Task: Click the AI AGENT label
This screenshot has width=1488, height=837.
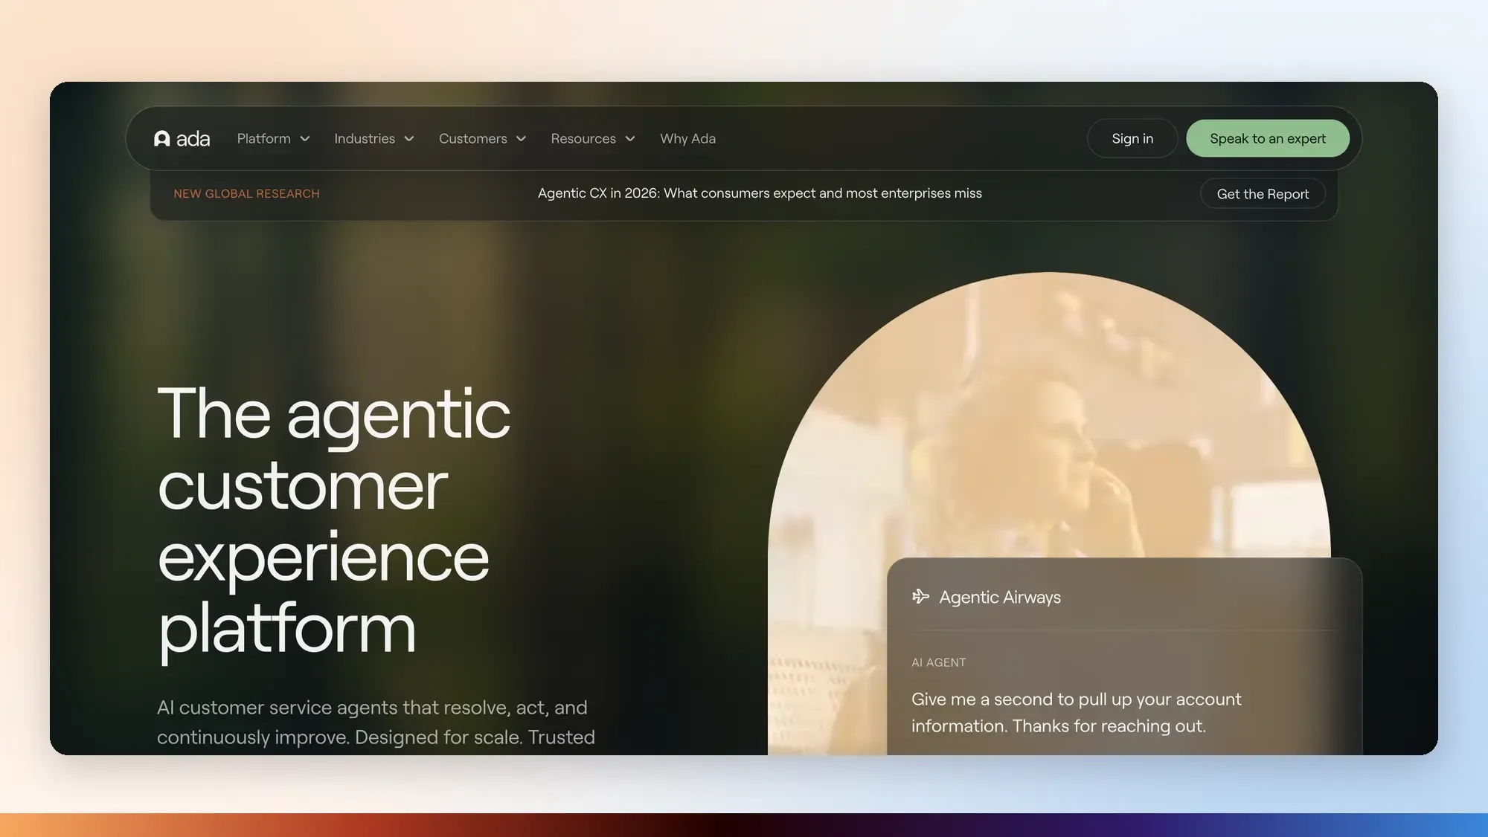Action: (x=939, y=662)
